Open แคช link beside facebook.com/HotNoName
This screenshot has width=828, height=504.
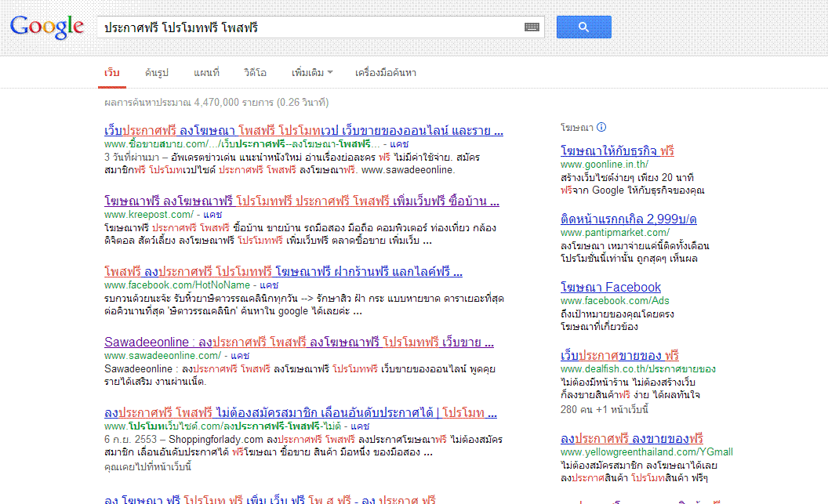pos(269,285)
